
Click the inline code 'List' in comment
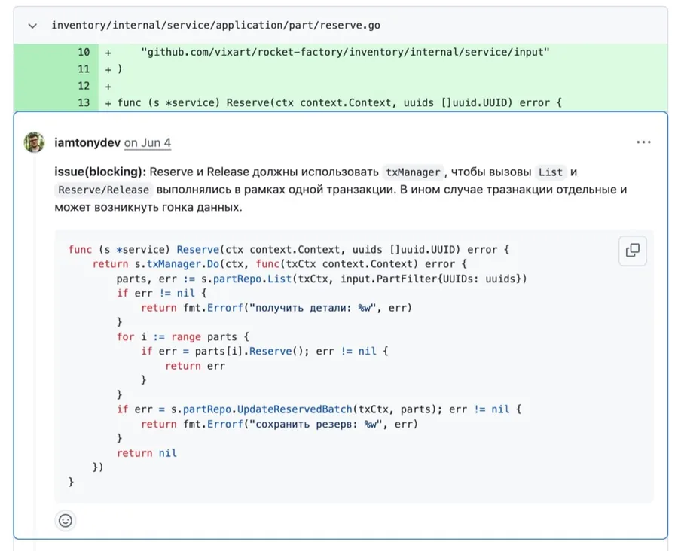551,172
